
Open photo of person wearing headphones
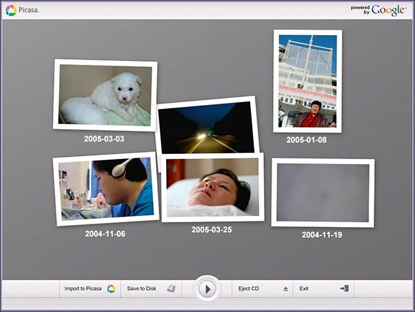click(x=106, y=189)
